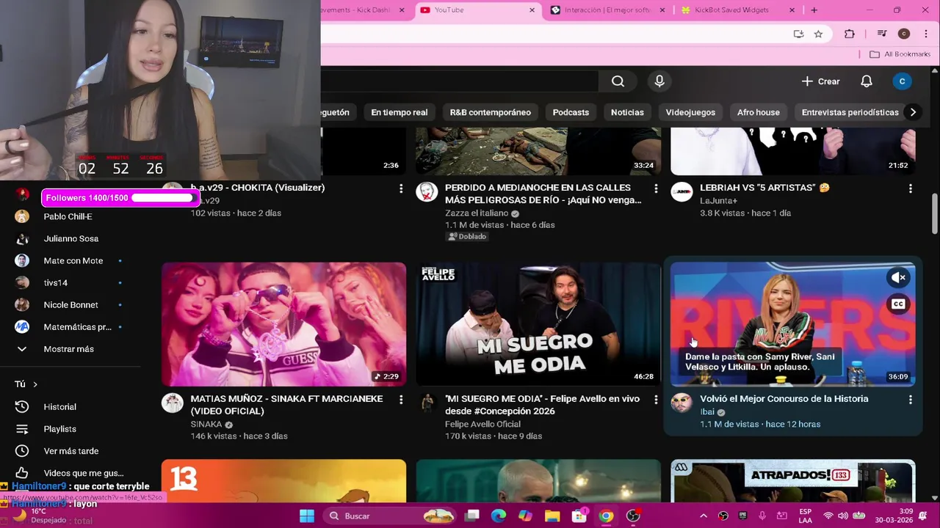
Task: Open the 'Pablo Chill-E' subscription
Action: 68,216
